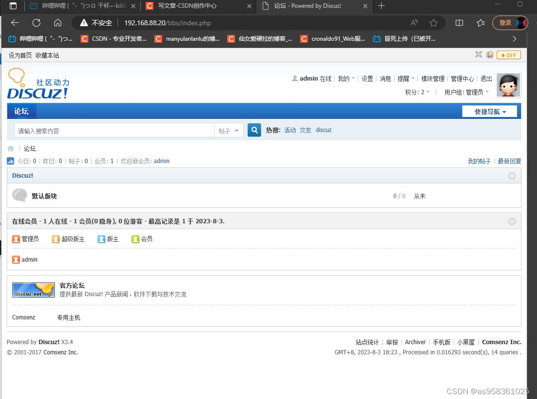Screen dimensions: 537x399
Task: Click the Discuz.net banner image
Action: (x=33, y=290)
